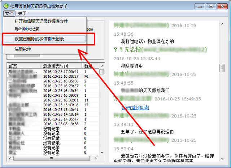Select row with time 2016-10-25 15:43:46
This screenshot has height=168, width=231.
coord(53,105)
